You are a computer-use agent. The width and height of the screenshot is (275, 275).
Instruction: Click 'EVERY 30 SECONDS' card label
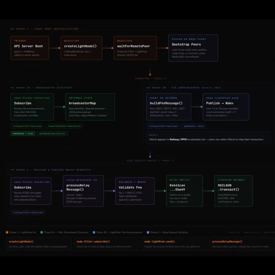click(163, 98)
